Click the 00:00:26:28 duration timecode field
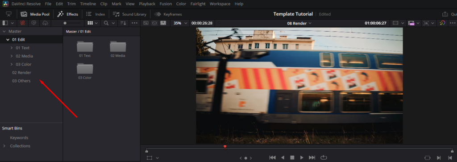Viewport: 457px width, 162px height. point(202,23)
